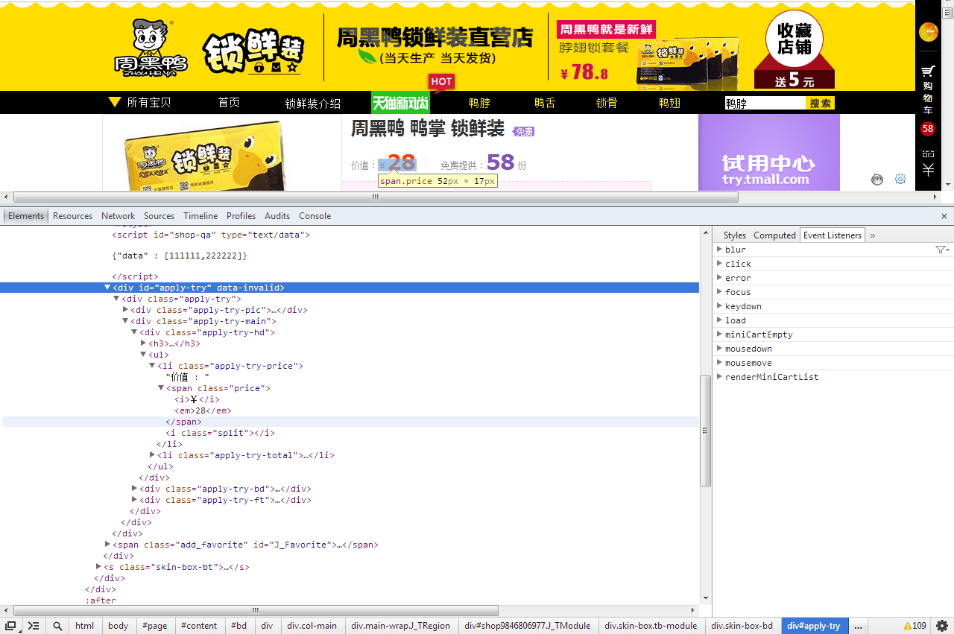
Task: Close DevTools with the X icon
Action: pos(944,216)
